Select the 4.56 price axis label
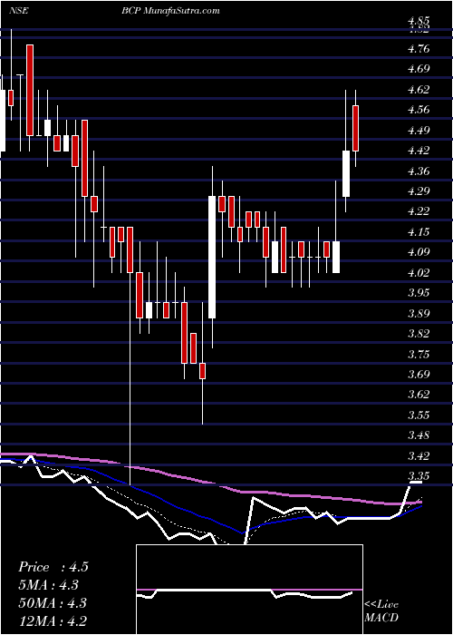This screenshot has height=635, width=453. [x=419, y=110]
